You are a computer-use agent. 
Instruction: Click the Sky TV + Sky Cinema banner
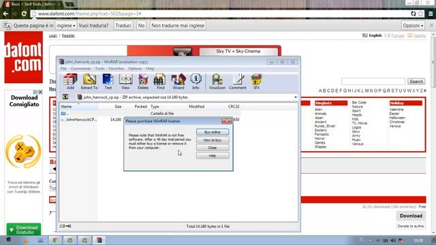pyautogui.click(x=238, y=52)
